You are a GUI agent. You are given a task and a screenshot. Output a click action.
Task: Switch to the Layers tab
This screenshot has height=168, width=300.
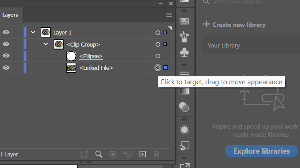pos(10,15)
